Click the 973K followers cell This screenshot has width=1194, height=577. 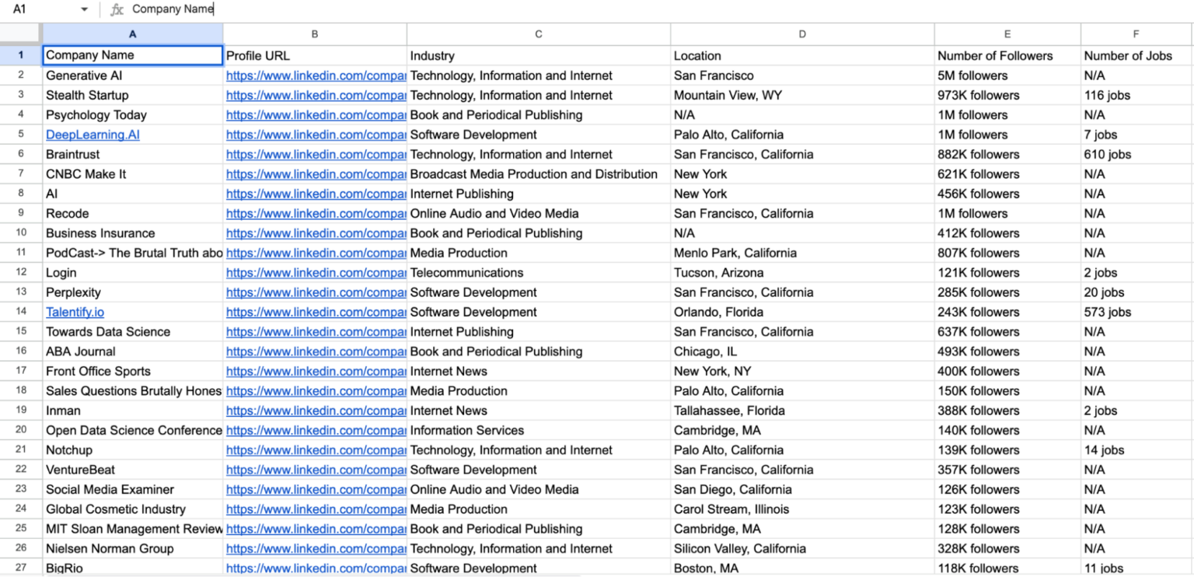click(1007, 95)
